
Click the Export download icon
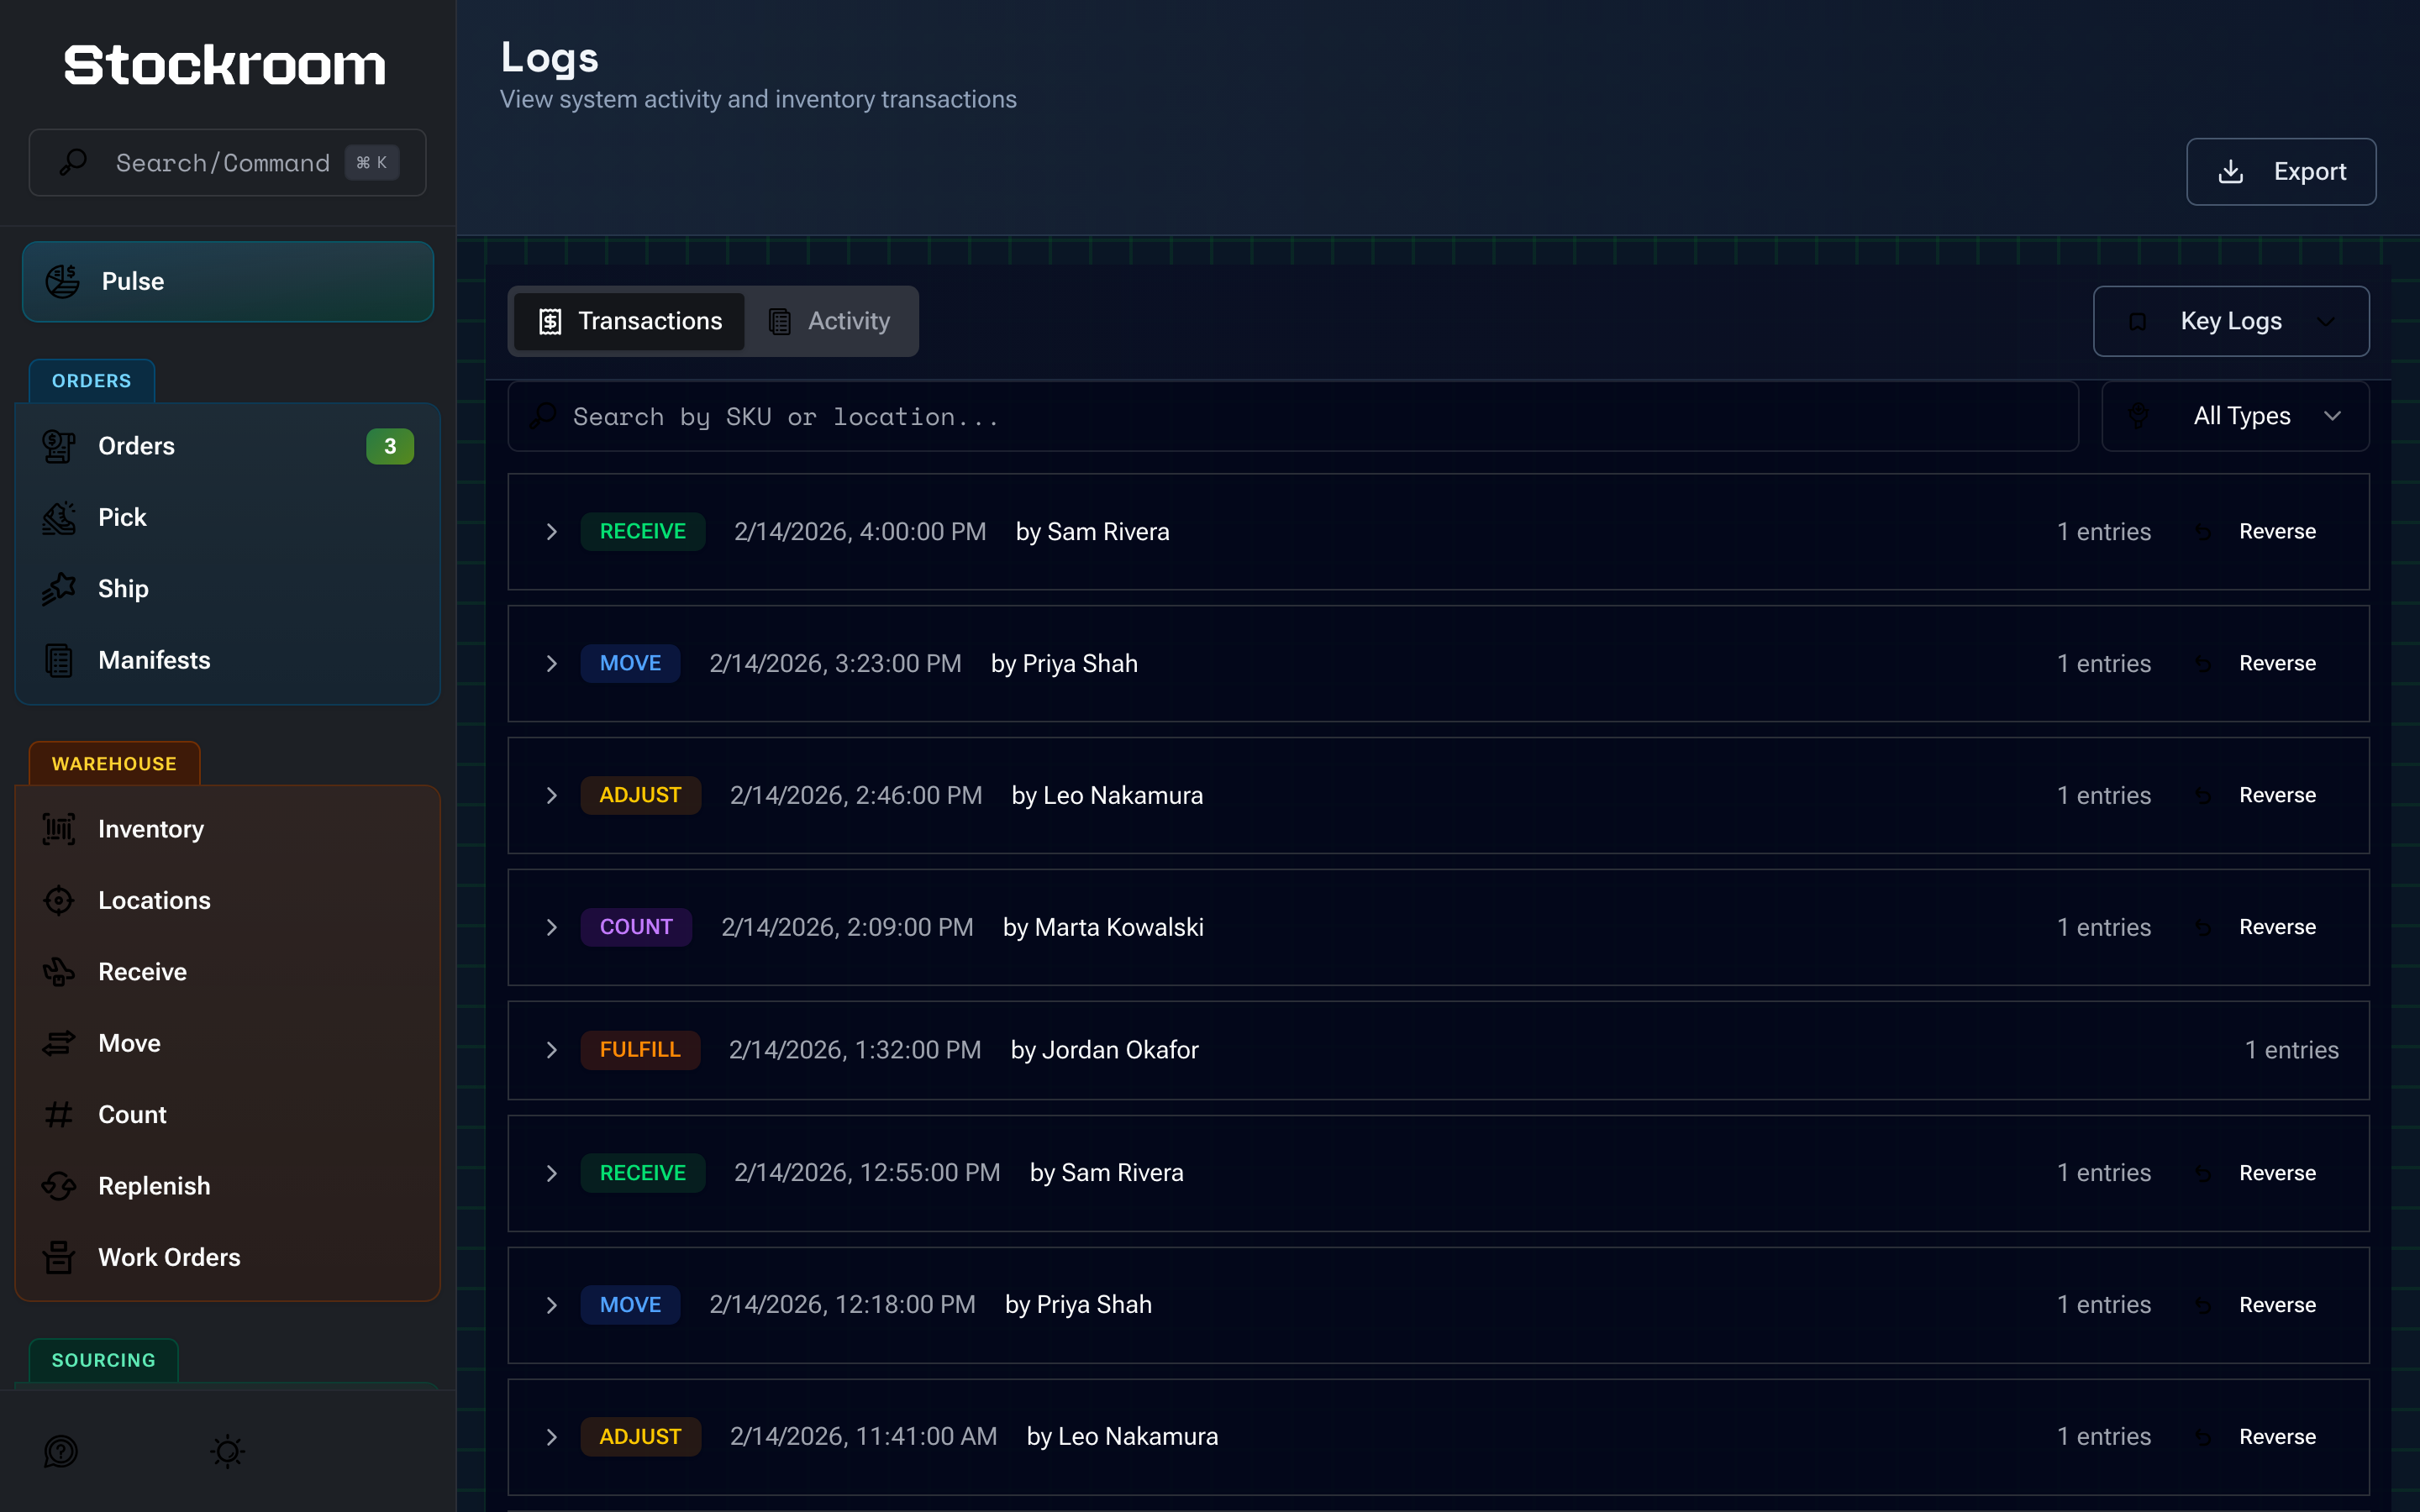pyautogui.click(x=2231, y=172)
